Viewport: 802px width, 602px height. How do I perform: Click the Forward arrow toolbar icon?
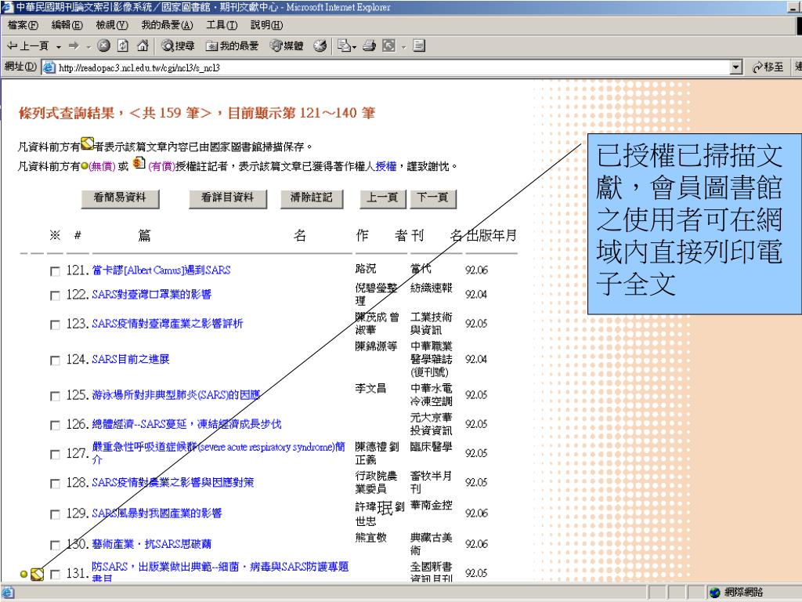(x=74, y=46)
